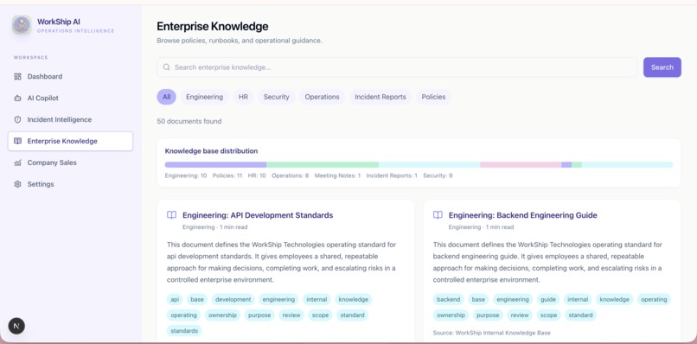Image resolution: width=697 pixels, height=344 pixels.
Task: Click the 'development' tag
Action: tap(233, 300)
